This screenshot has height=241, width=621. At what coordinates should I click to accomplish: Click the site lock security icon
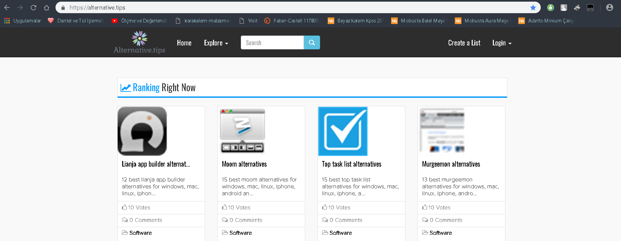coord(63,8)
